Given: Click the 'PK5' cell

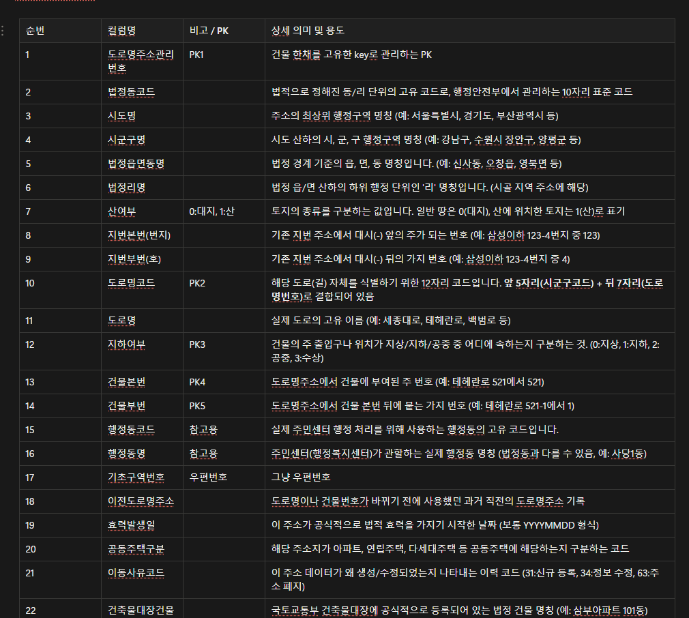Looking at the screenshot, I should point(224,406).
